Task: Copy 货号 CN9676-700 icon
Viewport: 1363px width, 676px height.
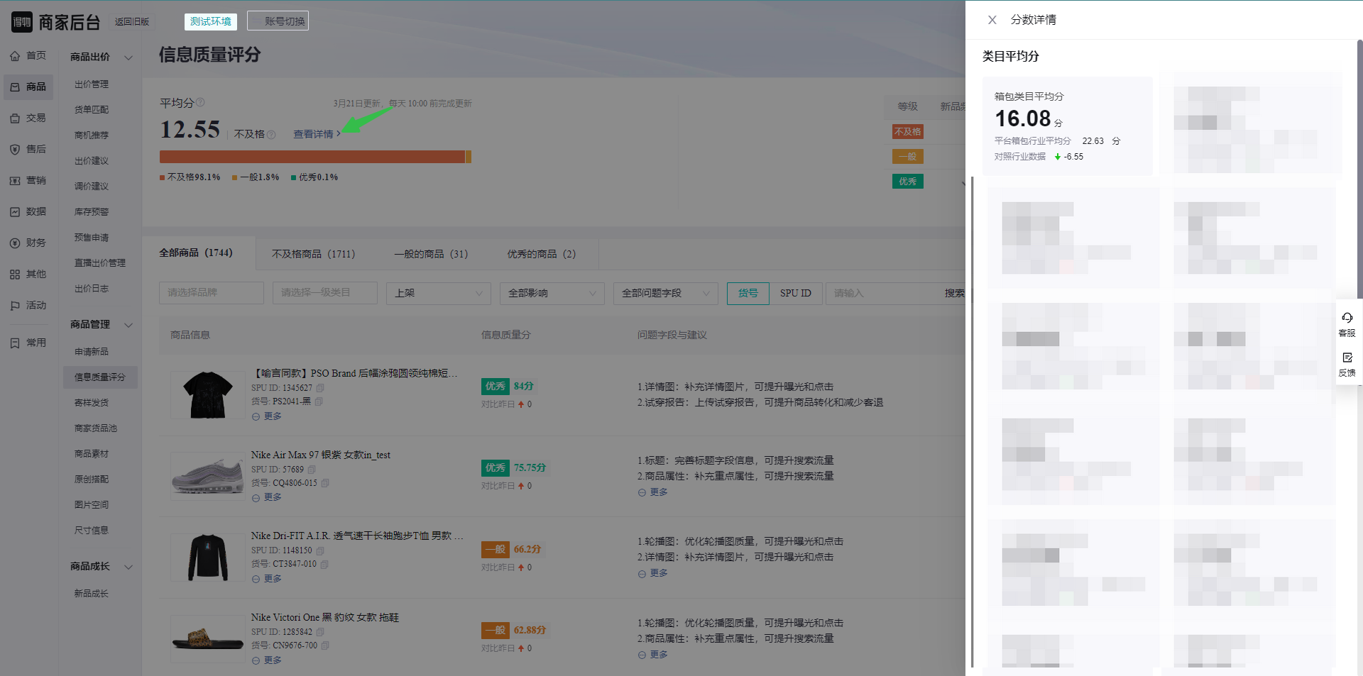Action: click(x=325, y=645)
